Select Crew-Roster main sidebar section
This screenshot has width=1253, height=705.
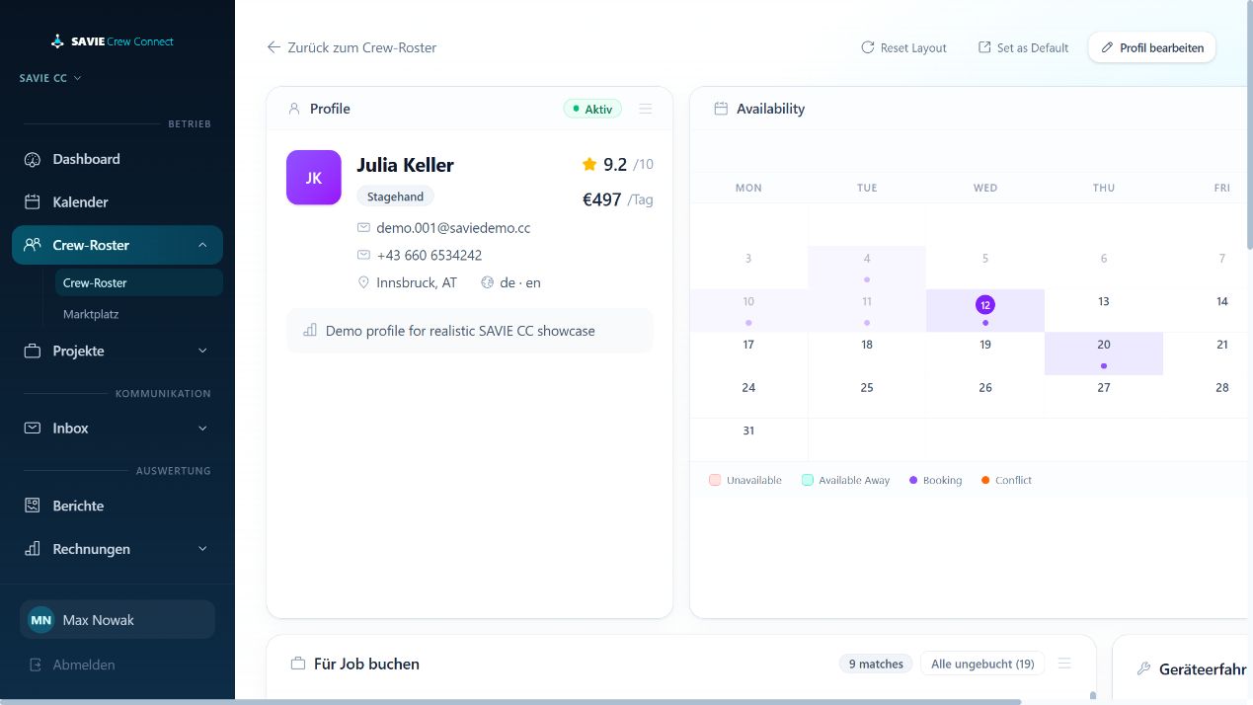(x=117, y=245)
